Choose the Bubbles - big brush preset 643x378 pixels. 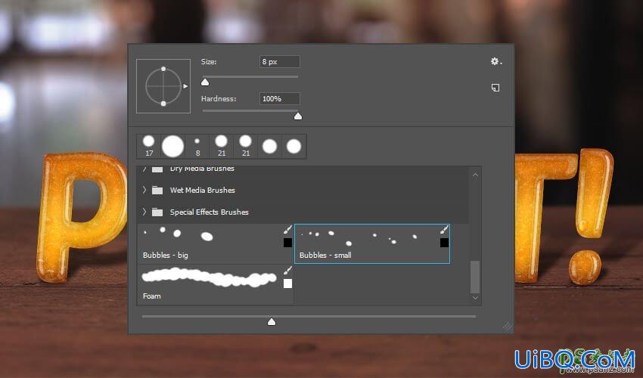pos(216,243)
